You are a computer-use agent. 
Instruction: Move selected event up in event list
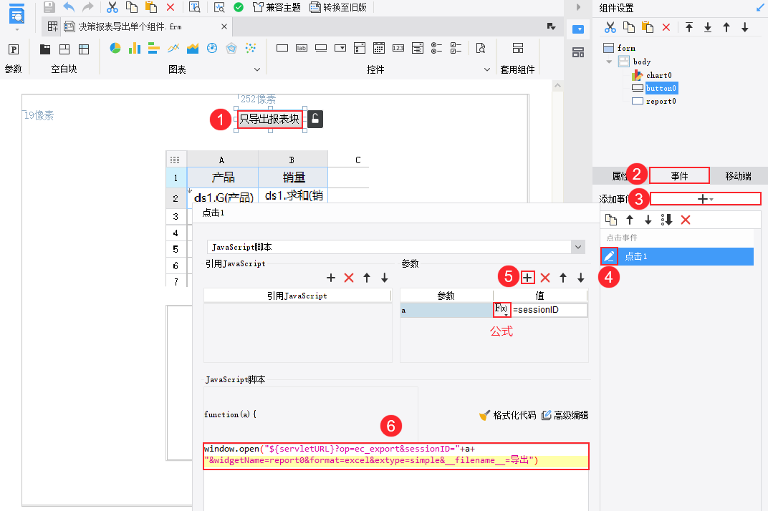click(630, 220)
